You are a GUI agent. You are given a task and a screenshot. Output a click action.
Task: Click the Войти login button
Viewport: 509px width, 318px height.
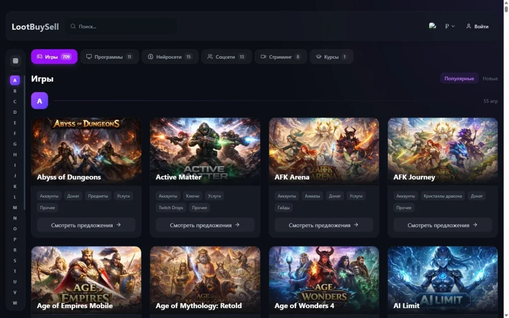click(477, 26)
